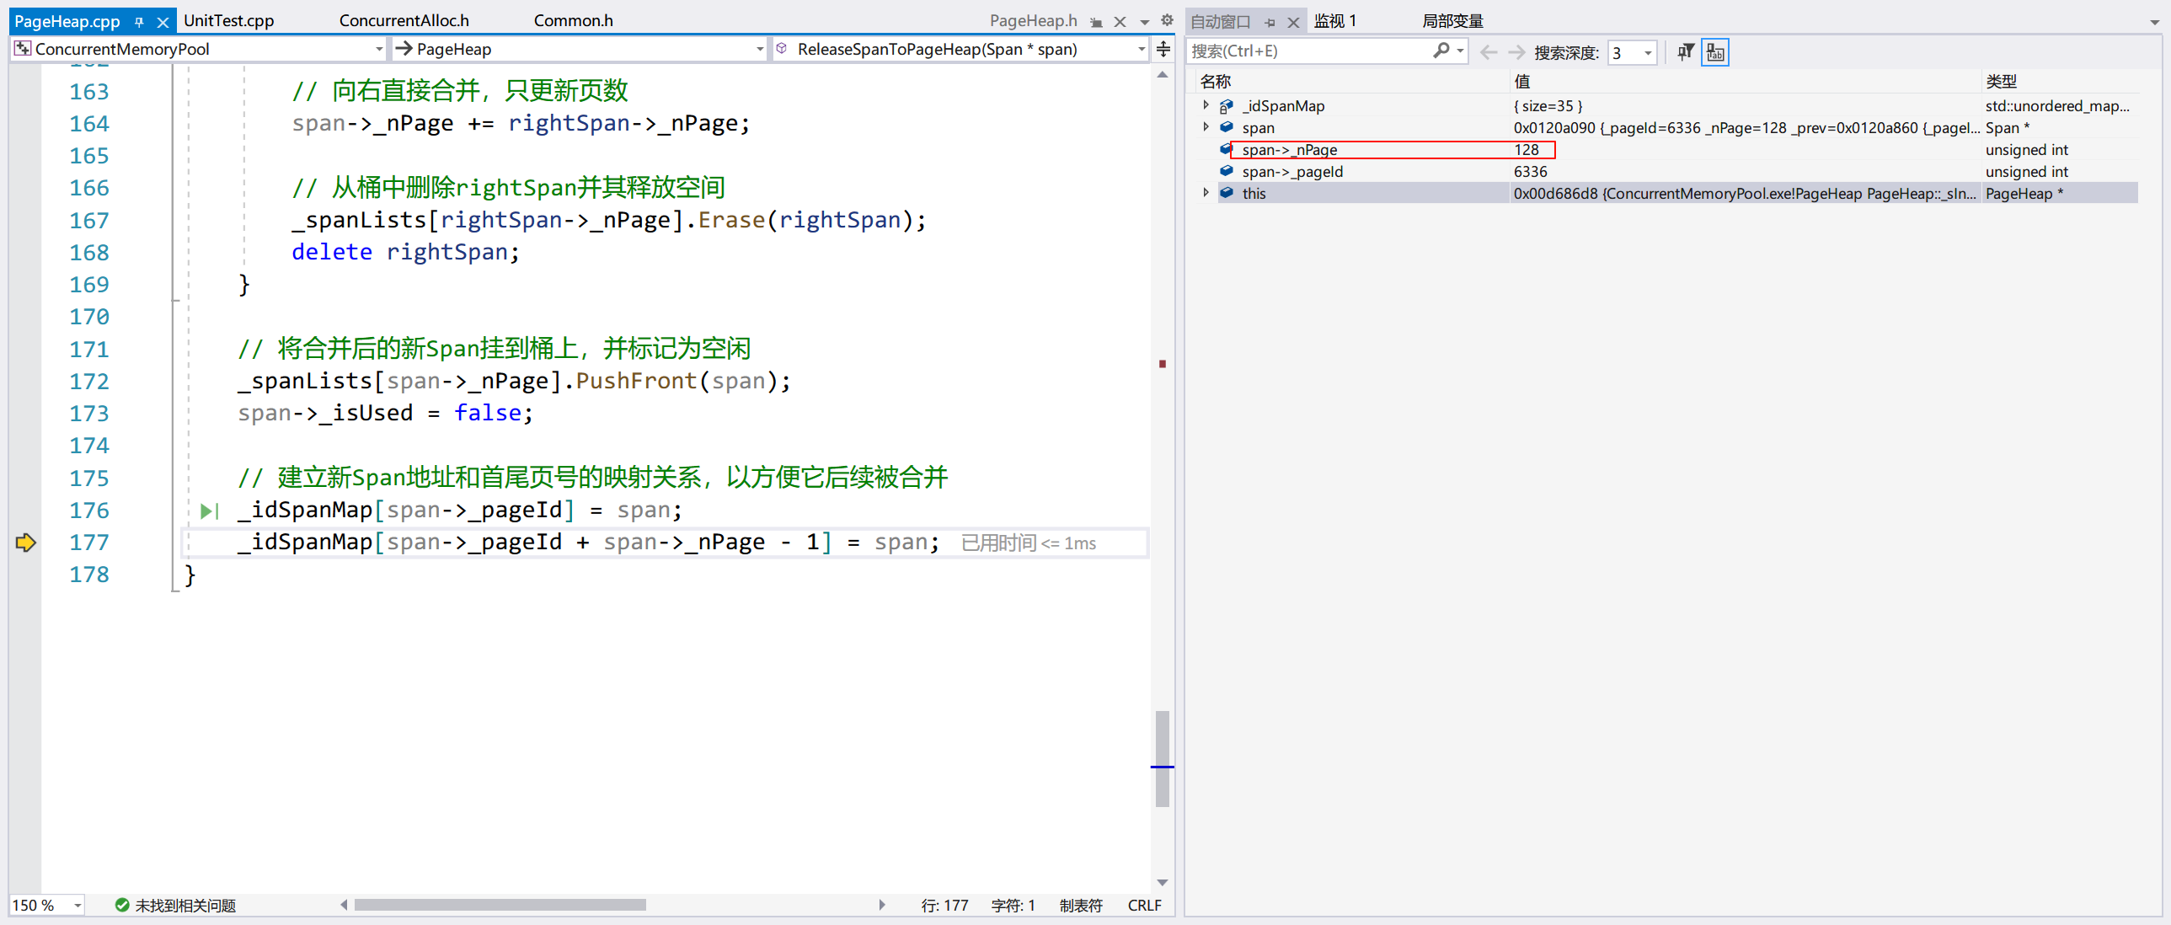Click the pinned variables filter icon
Viewport: 2171px width, 925px height.
click(1685, 52)
